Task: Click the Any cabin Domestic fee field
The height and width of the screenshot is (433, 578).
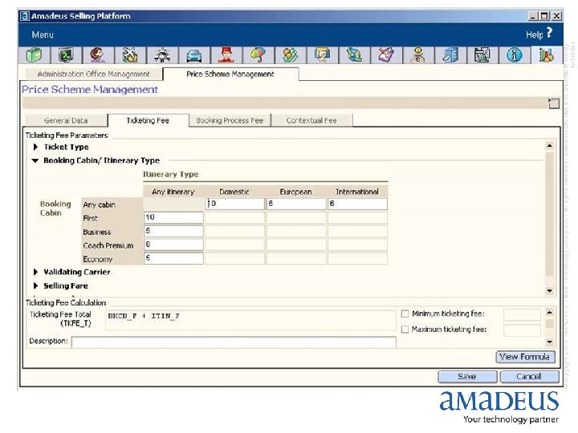Action: pos(234,204)
